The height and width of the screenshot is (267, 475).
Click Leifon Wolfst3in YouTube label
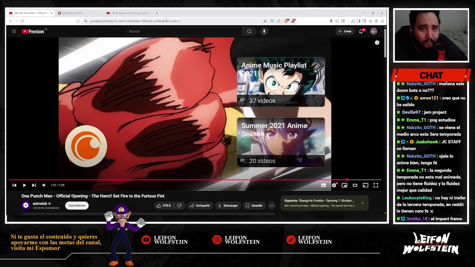171,240
